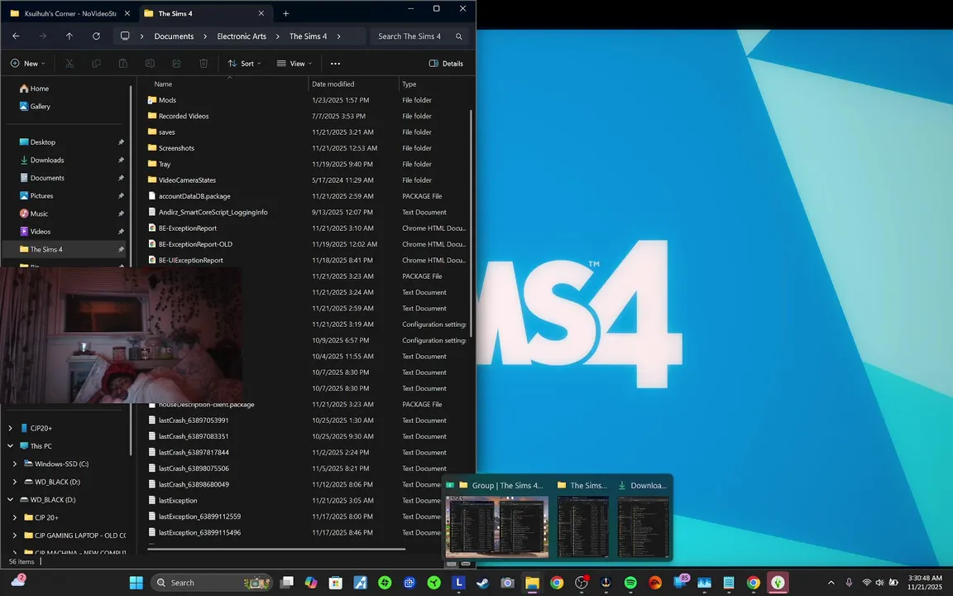Image resolution: width=953 pixels, height=596 pixels.
Task: Click the Delete trash icon
Action: click(204, 63)
